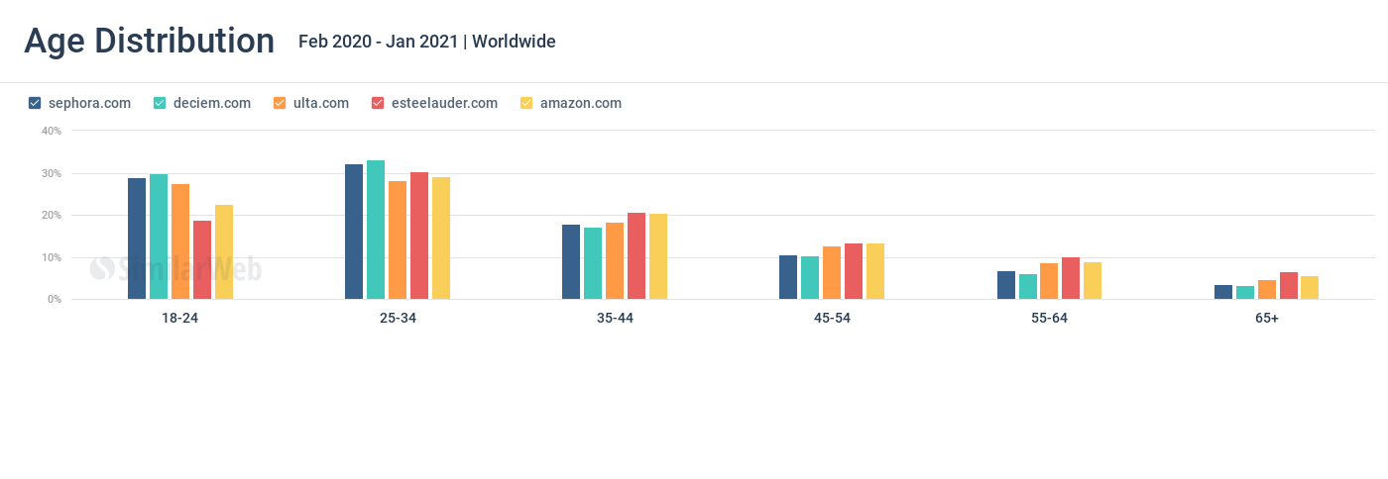Click the esteelauder.com legend label
Image resolution: width=1388 pixels, height=479 pixels.
444,103
